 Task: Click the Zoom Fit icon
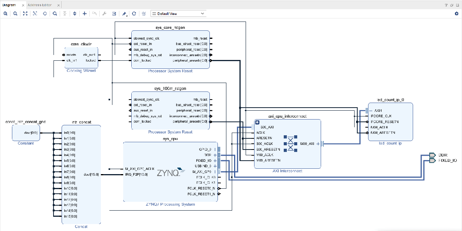coord(25,13)
